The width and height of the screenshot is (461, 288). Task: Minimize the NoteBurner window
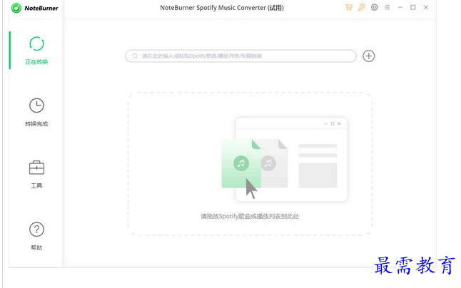tap(400, 7)
